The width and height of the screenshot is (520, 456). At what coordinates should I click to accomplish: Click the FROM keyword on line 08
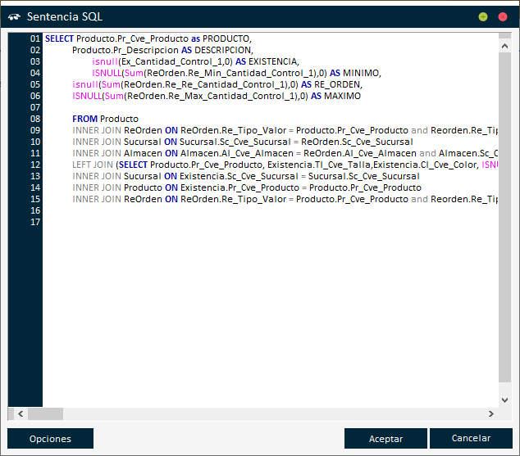coord(84,119)
